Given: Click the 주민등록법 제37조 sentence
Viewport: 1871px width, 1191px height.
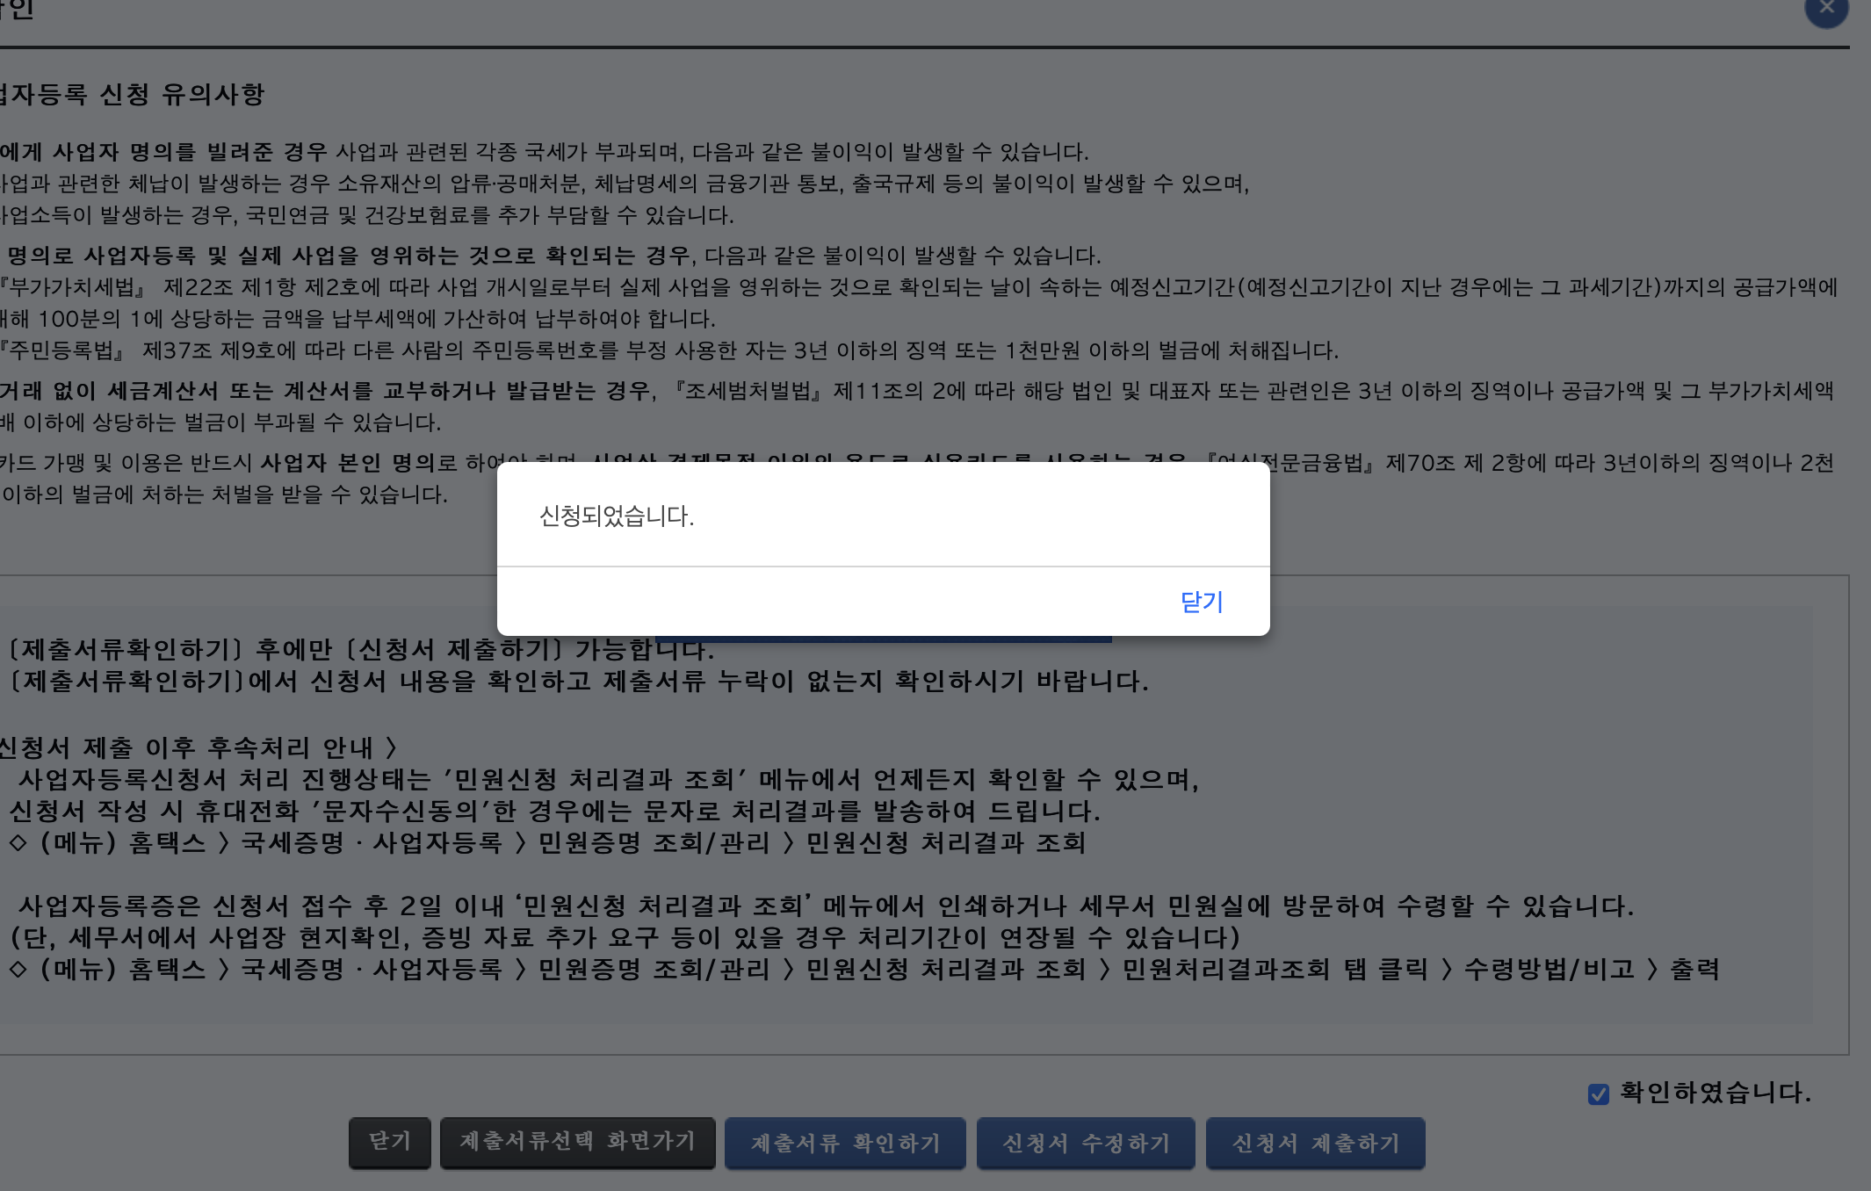Looking at the screenshot, I should (668, 350).
